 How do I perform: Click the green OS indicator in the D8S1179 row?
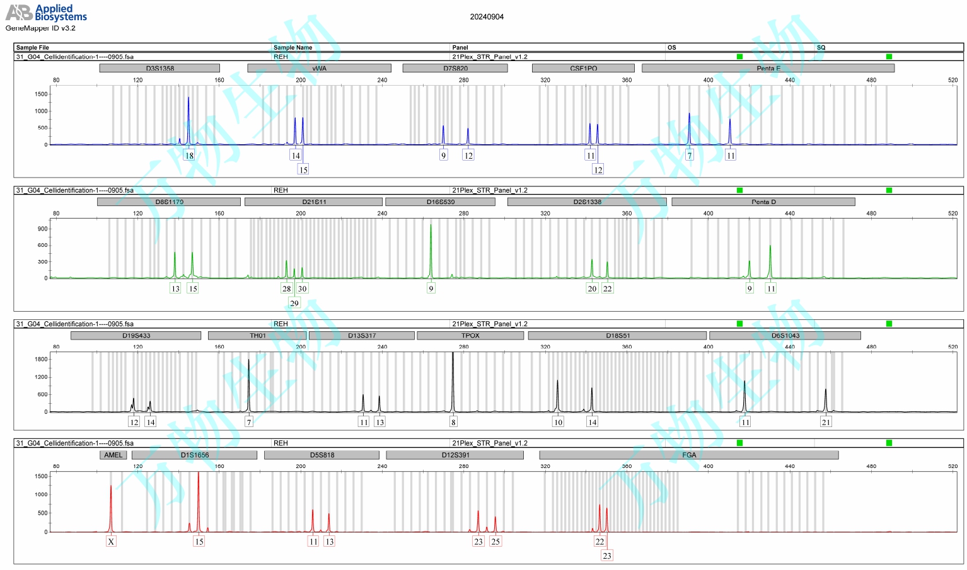click(739, 190)
